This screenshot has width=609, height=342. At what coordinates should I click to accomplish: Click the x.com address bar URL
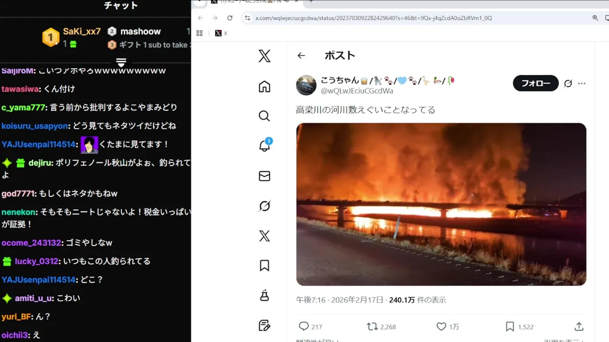pyautogui.click(x=373, y=18)
